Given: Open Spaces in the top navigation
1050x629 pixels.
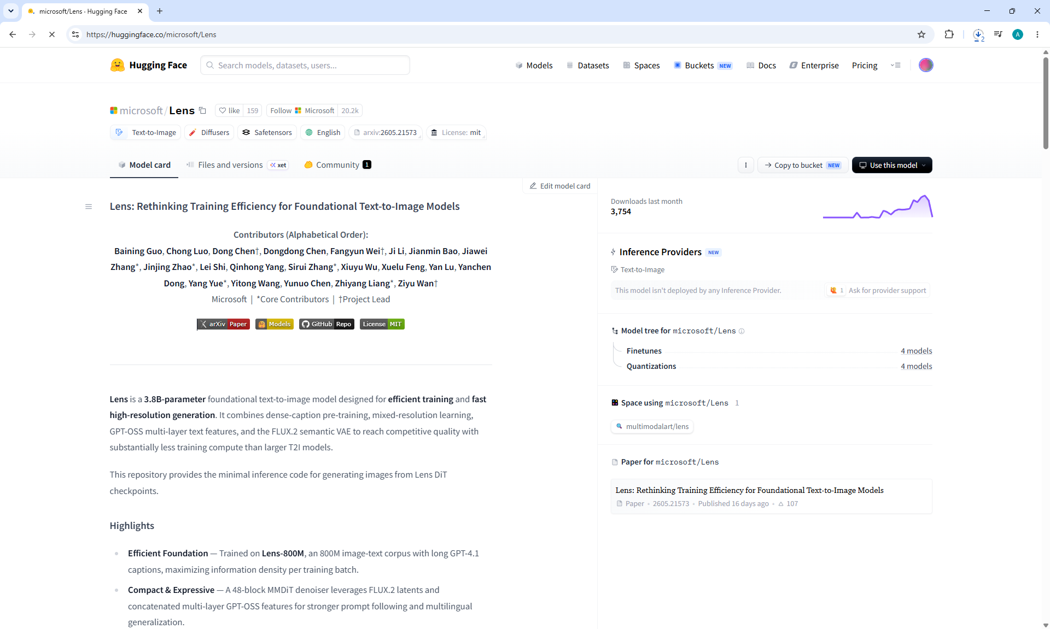Looking at the screenshot, I should 641,65.
